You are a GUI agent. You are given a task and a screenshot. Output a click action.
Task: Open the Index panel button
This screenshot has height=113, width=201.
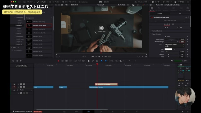pyautogui.click(x=54, y=2)
